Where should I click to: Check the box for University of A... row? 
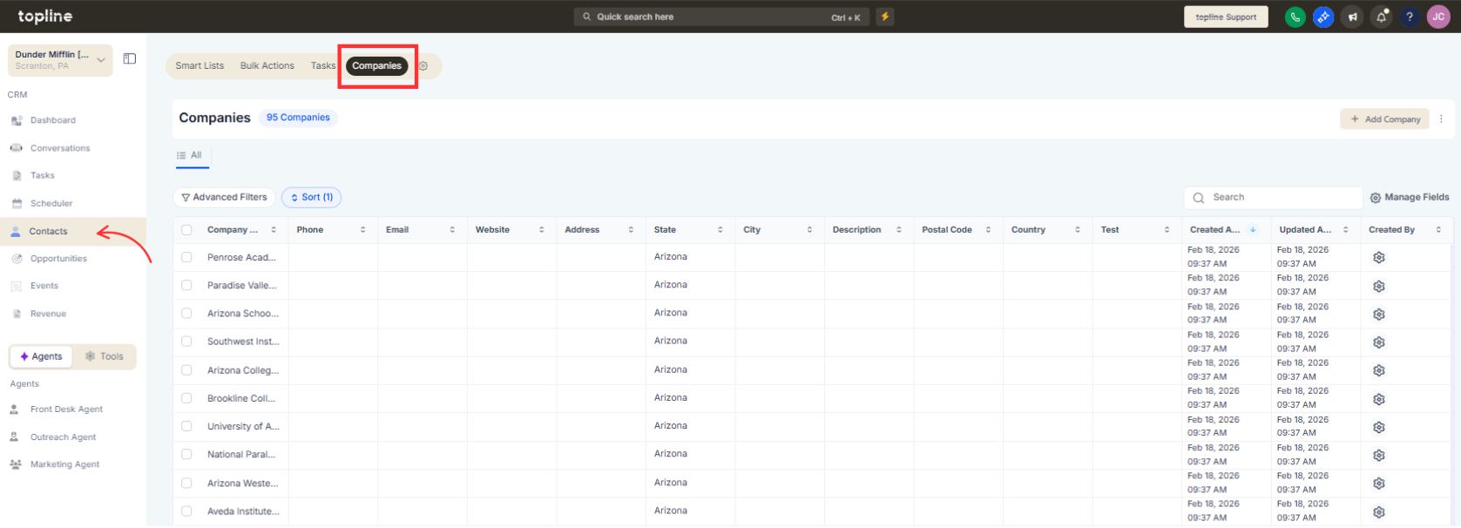(186, 426)
